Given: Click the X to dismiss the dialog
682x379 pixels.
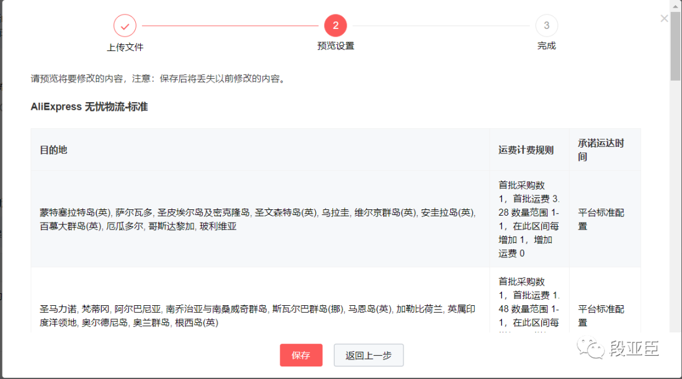Looking at the screenshot, I should 664,18.
